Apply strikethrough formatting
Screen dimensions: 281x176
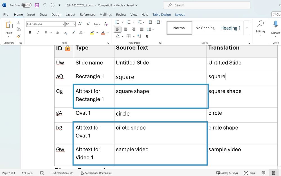[57, 33]
